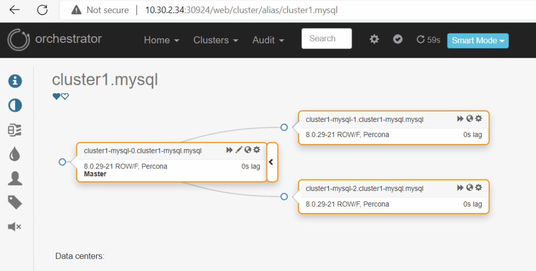The height and width of the screenshot is (271, 536).
Task: Toggle the half-circle contrast sidebar icon
Action: pyautogui.click(x=15, y=105)
